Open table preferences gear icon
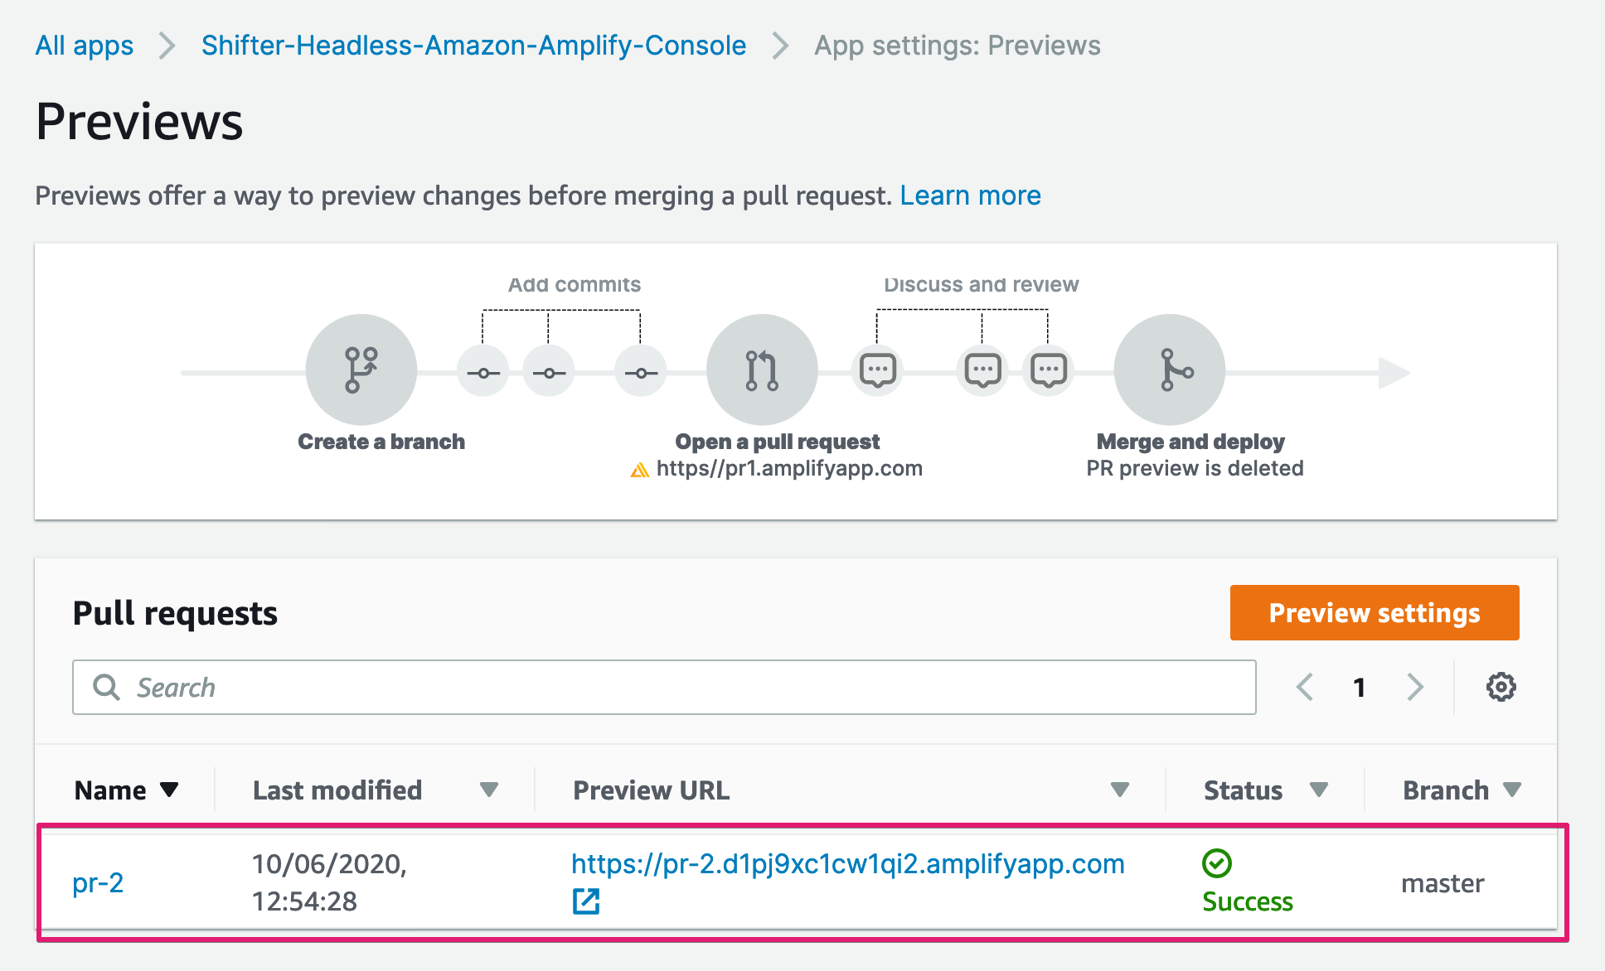Image resolution: width=1605 pixels, height=971 pixels. click(1501, 687)
